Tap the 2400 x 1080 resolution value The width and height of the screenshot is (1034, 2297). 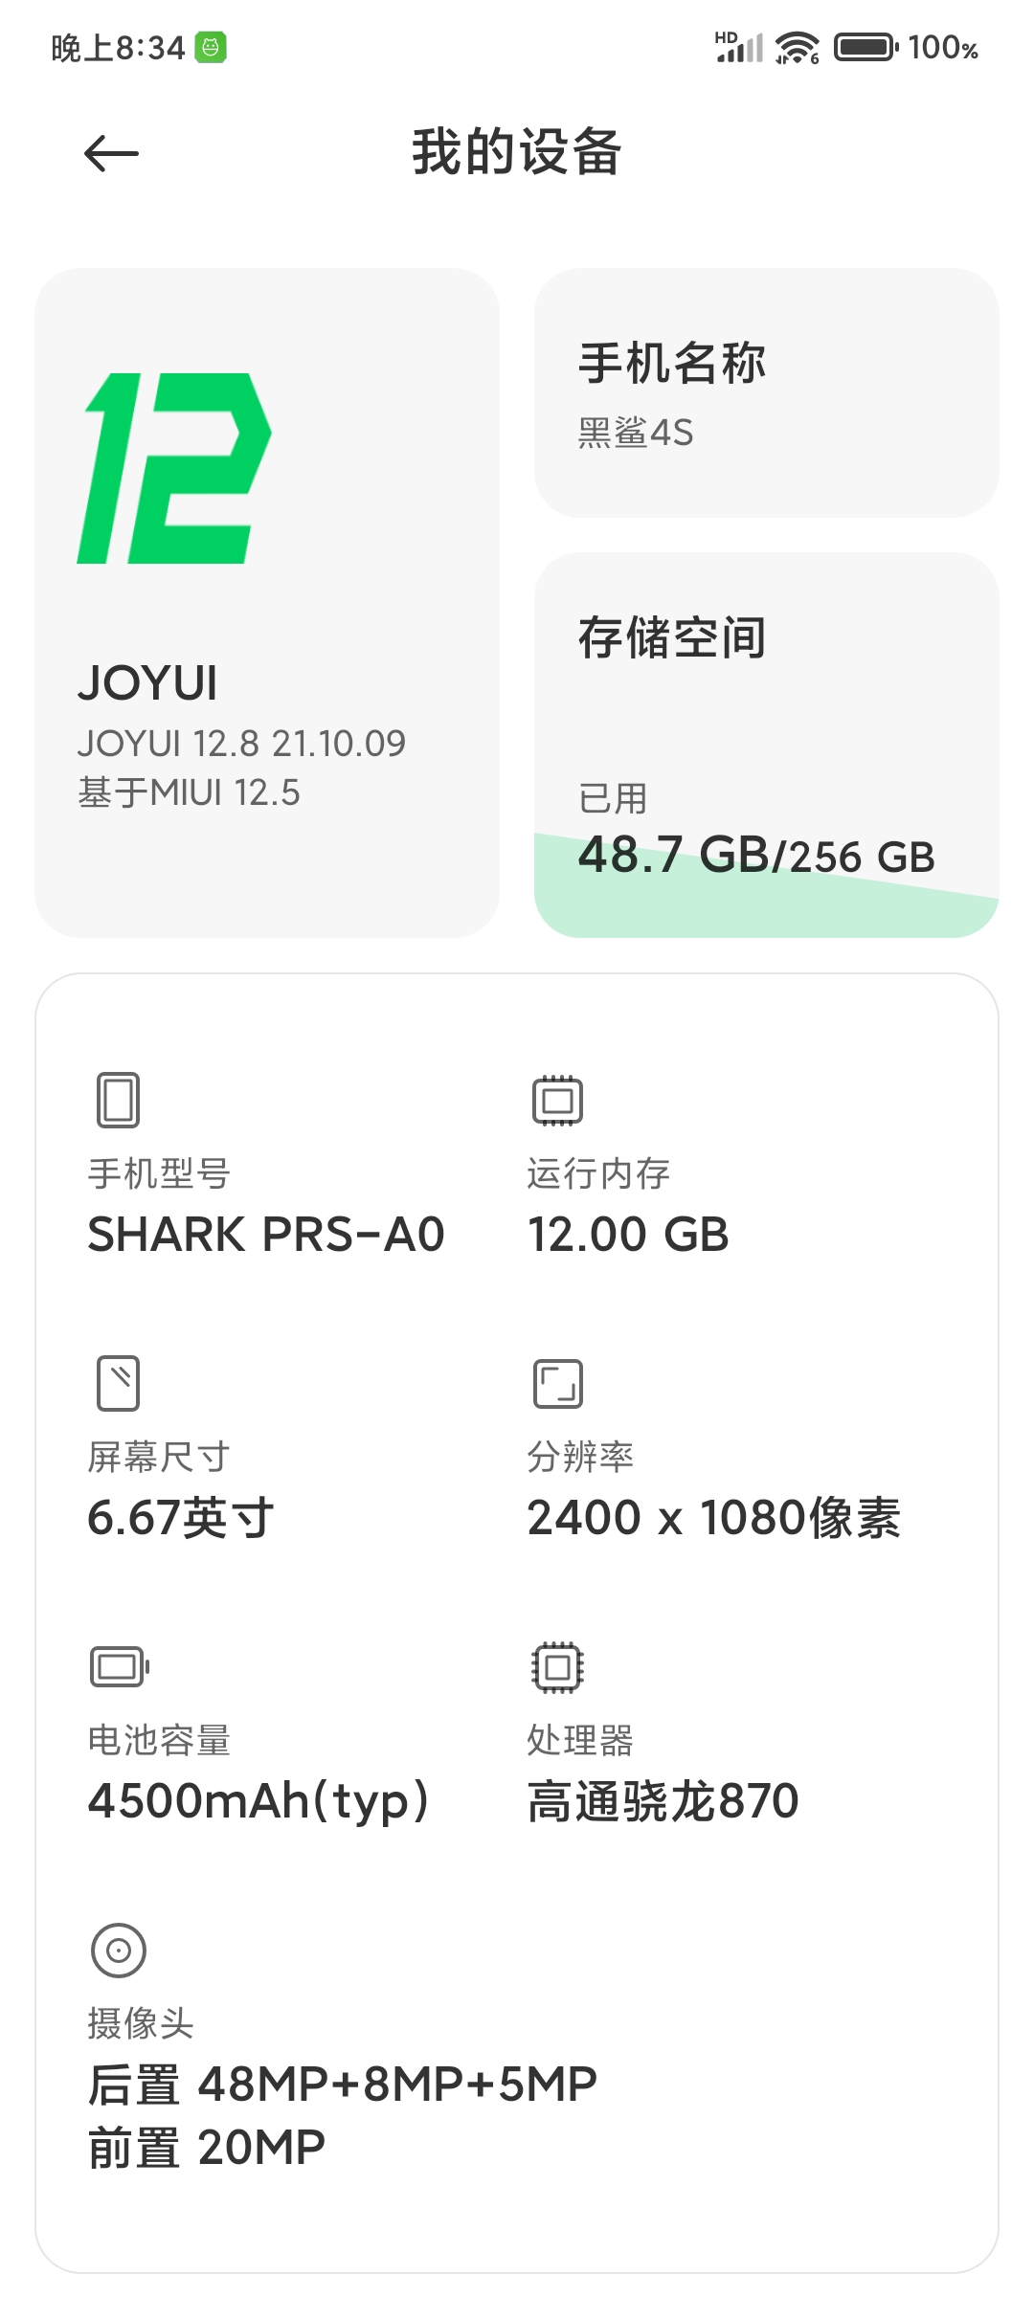(714, 1517)
